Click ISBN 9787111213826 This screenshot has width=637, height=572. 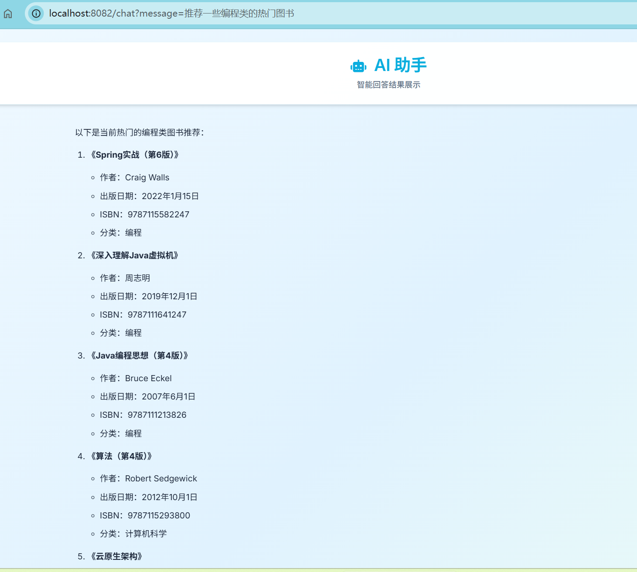click(x=143, y=415)
